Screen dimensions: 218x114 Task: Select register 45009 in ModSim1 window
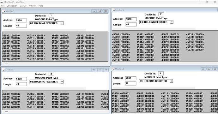click(x=11, y=59)
